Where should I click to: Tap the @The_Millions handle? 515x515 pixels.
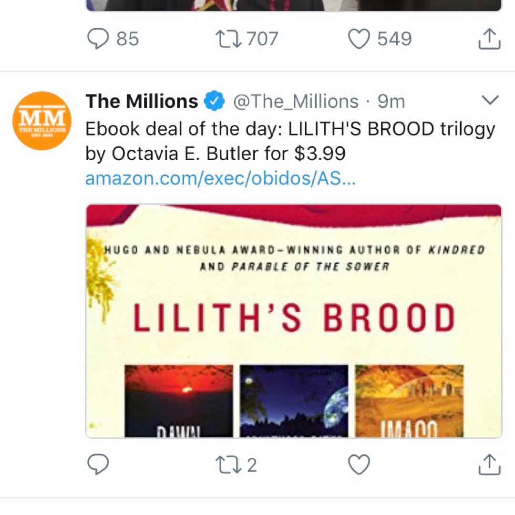pos(295,101)
